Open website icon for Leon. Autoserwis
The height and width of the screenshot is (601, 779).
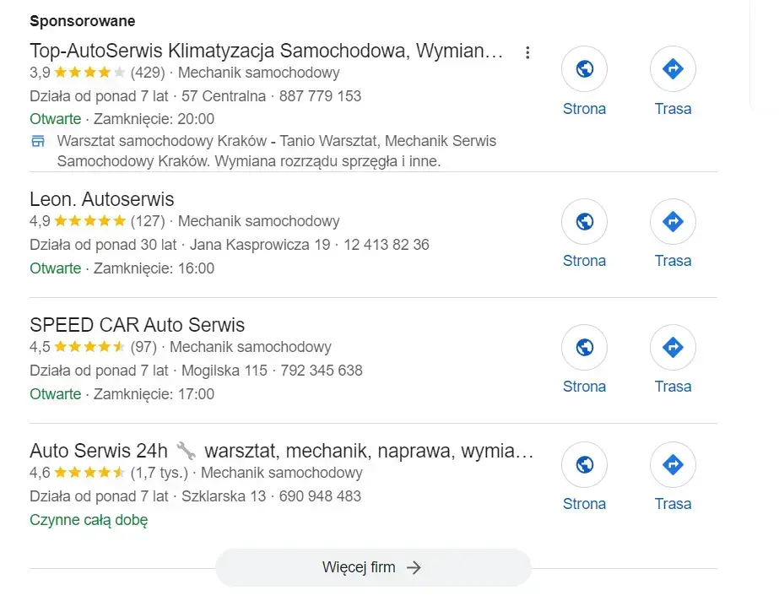pyautogui.click(x=584, y=221)
